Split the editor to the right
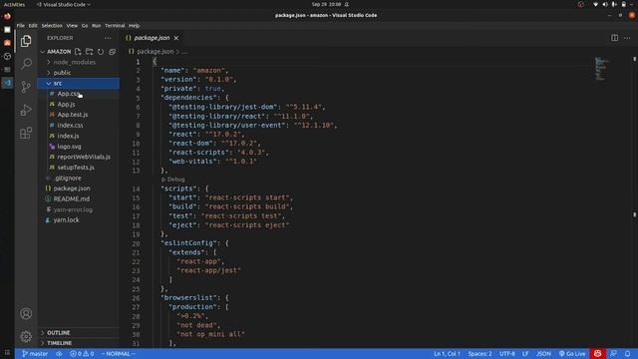The width and height of the screenshot is (638, 359). pos(614,38)
